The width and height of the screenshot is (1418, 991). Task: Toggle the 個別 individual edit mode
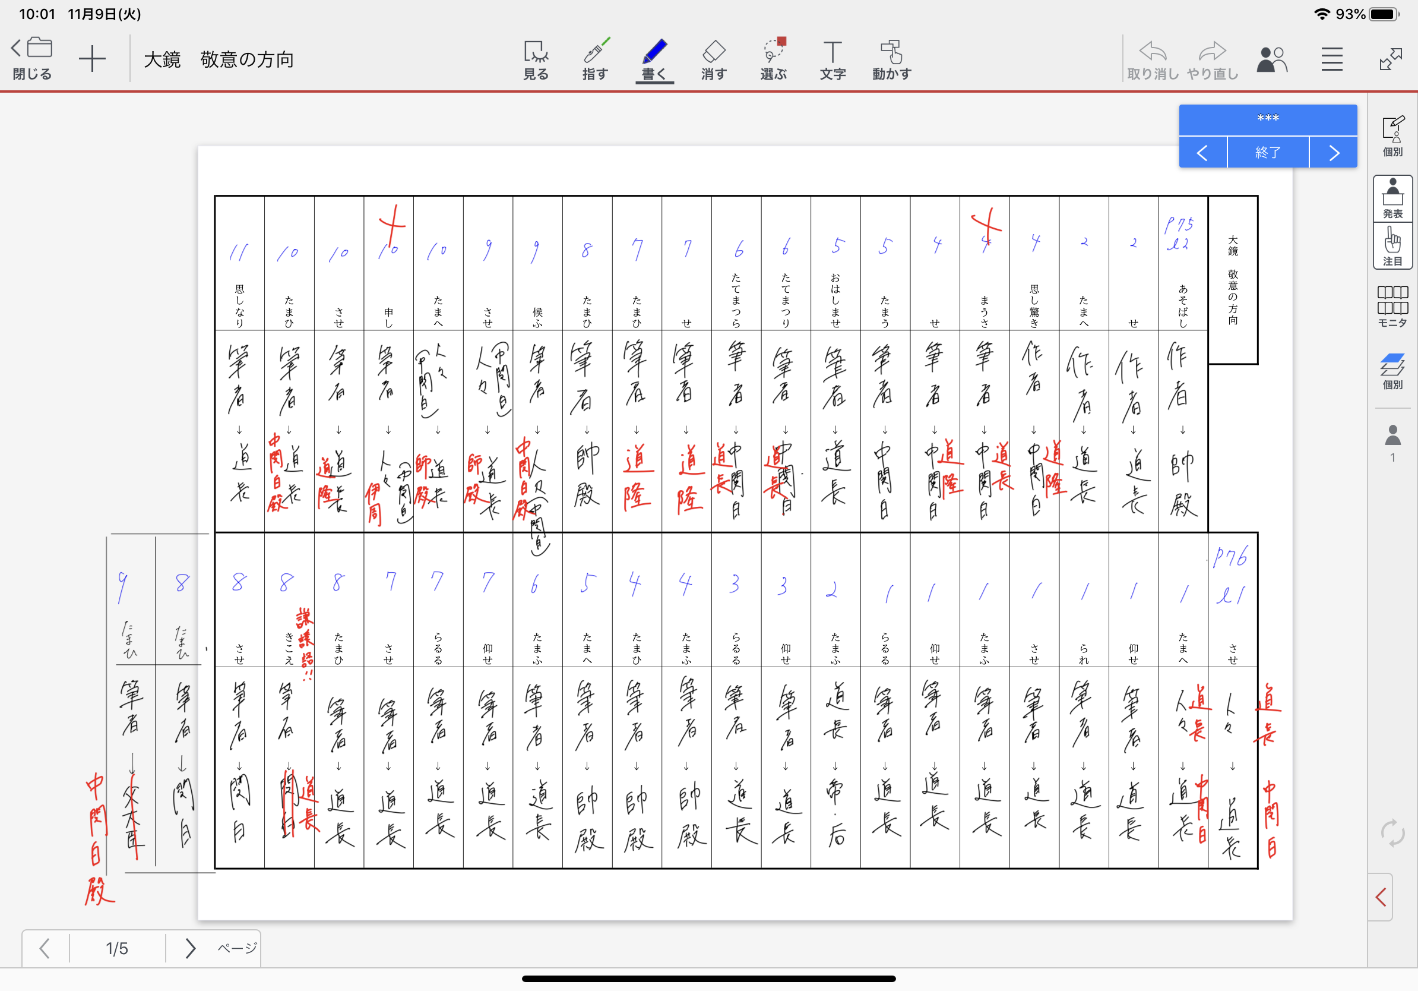tap(1392, 136)
